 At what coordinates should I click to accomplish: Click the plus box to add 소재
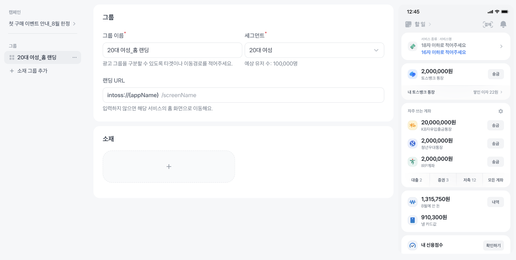pos(169,167)
